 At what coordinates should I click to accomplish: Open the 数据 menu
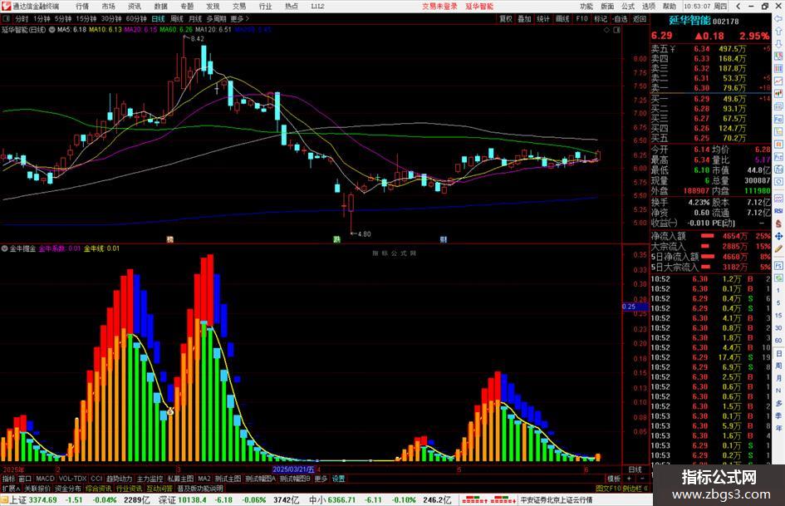pos(160,7)
